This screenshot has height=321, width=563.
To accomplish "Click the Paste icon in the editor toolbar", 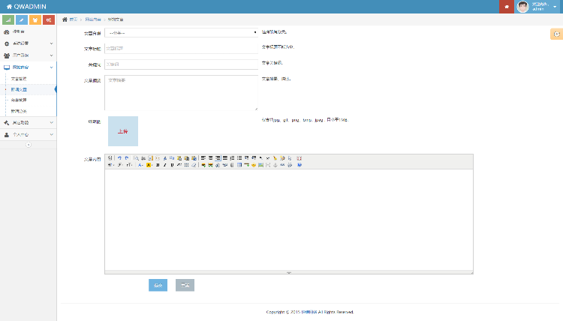I will point(179,158).
